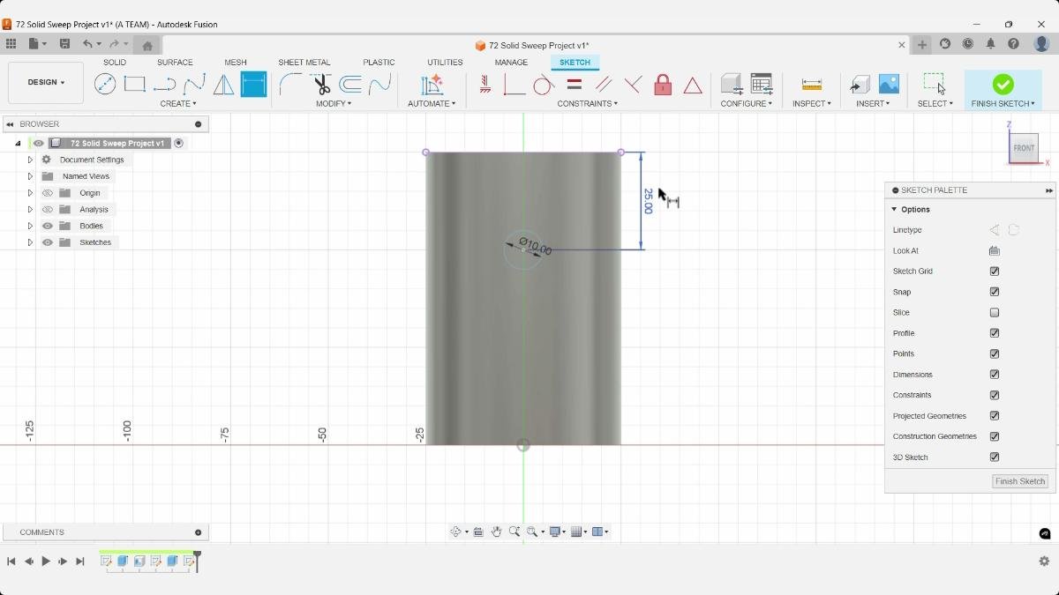The height and width of the screenshot is (595, 1059).
Task: Switch to the SURFACE tab
Action: click(175, 63)
